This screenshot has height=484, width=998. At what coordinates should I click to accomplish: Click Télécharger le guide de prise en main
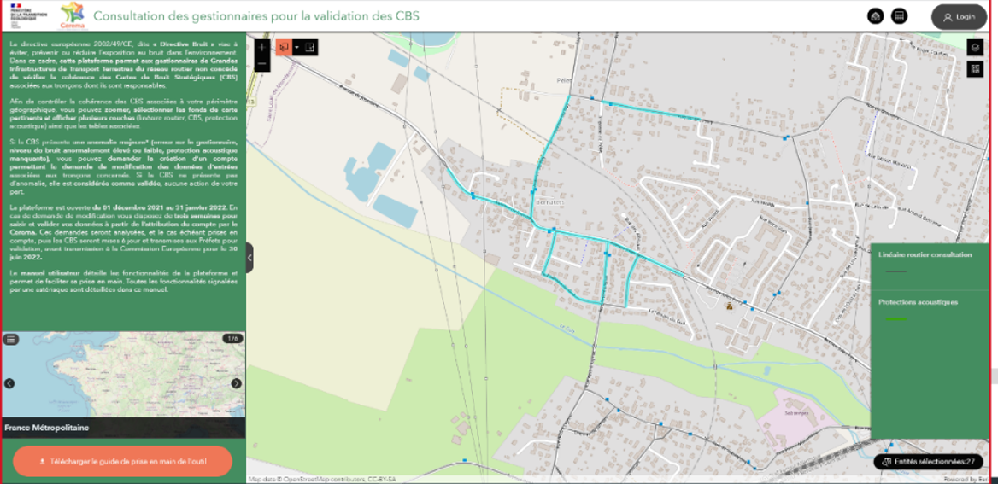123,461
